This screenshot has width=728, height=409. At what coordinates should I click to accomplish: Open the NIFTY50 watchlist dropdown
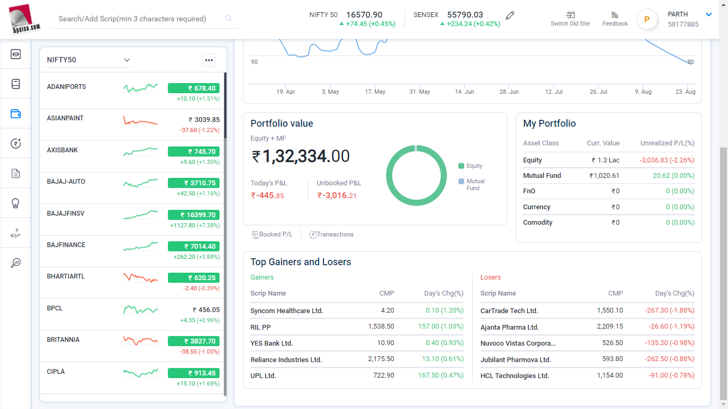[88, 60]
